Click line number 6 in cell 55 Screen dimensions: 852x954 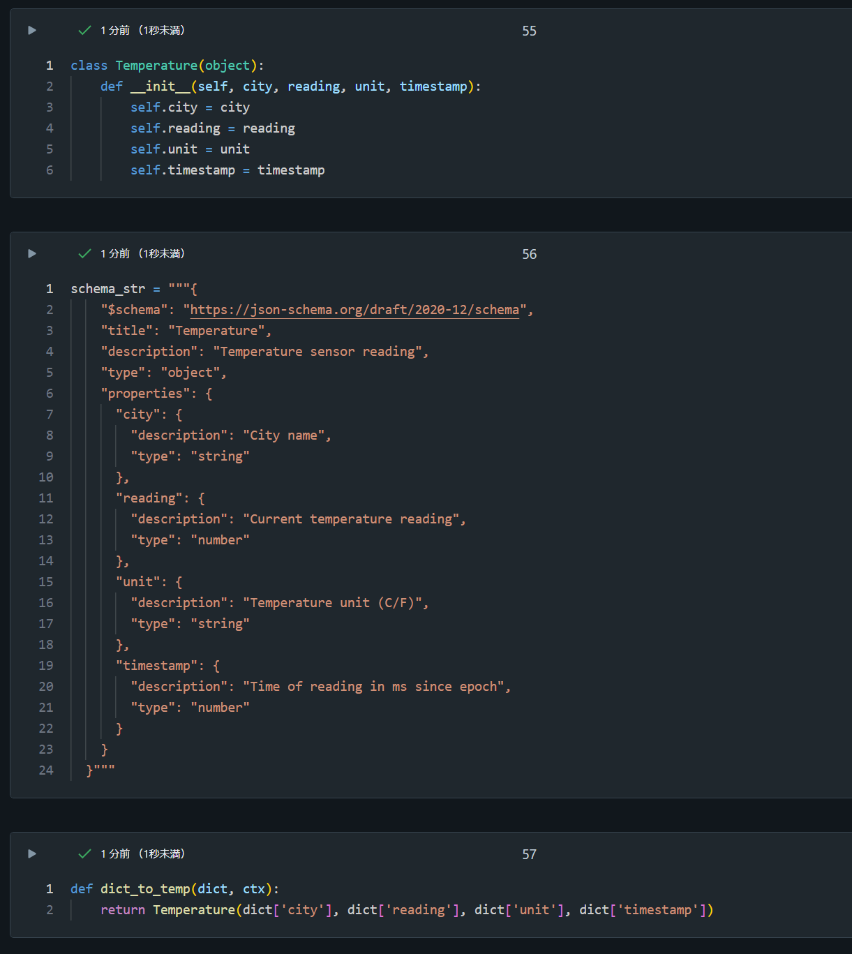click(x=50, y=170)
